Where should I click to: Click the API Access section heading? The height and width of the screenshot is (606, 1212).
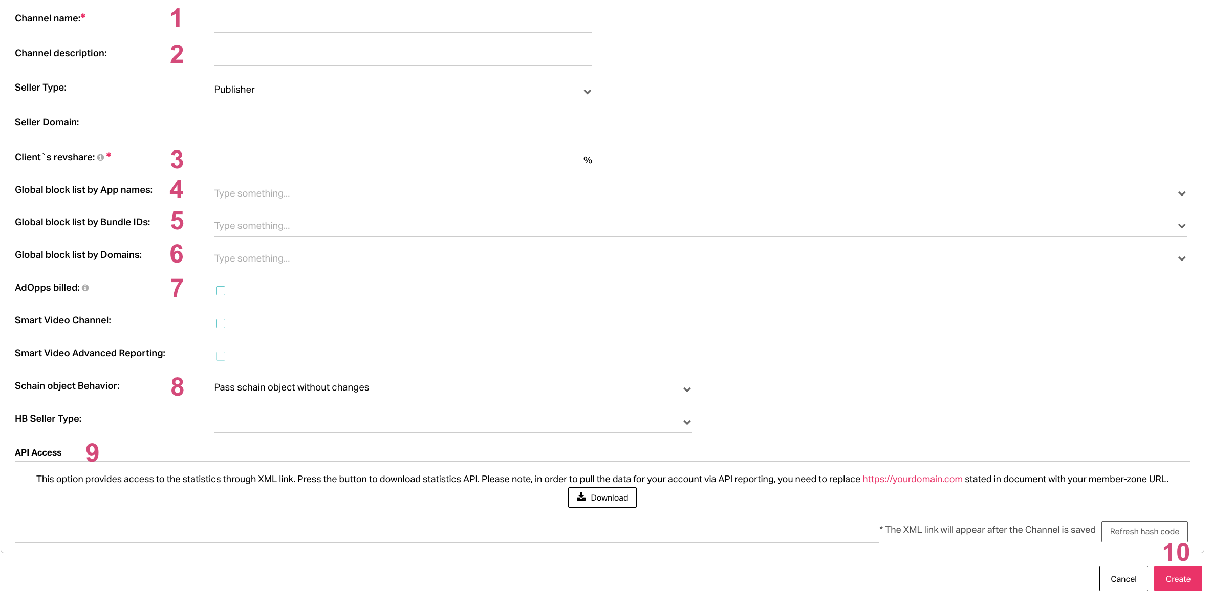pyautogui.click(x=38, y=452)
